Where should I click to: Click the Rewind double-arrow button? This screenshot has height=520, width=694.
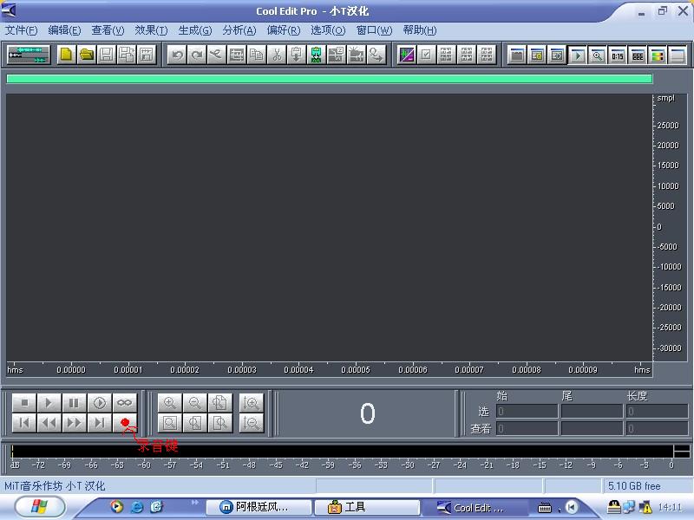[49, 423]
